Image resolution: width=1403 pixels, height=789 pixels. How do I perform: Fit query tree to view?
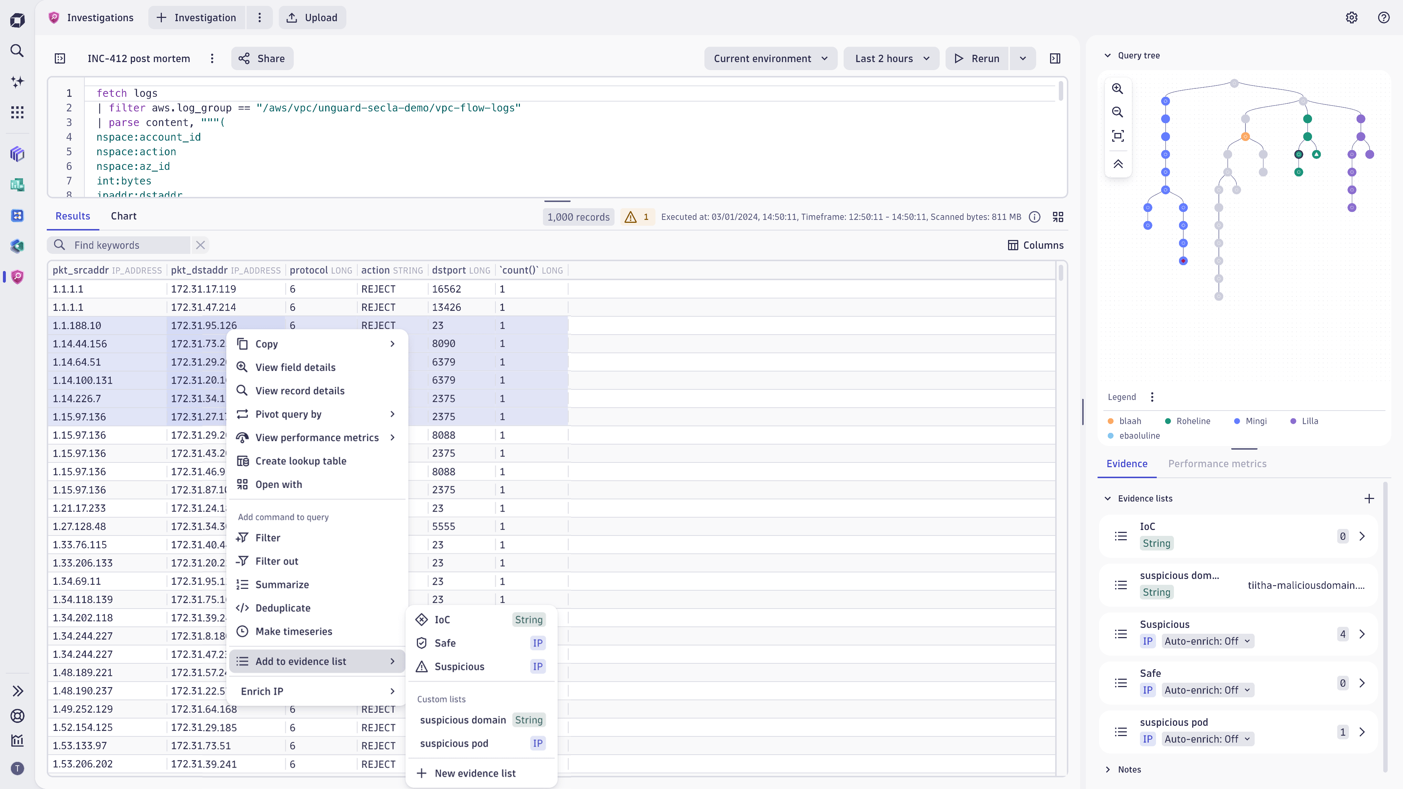point(1118,136)
